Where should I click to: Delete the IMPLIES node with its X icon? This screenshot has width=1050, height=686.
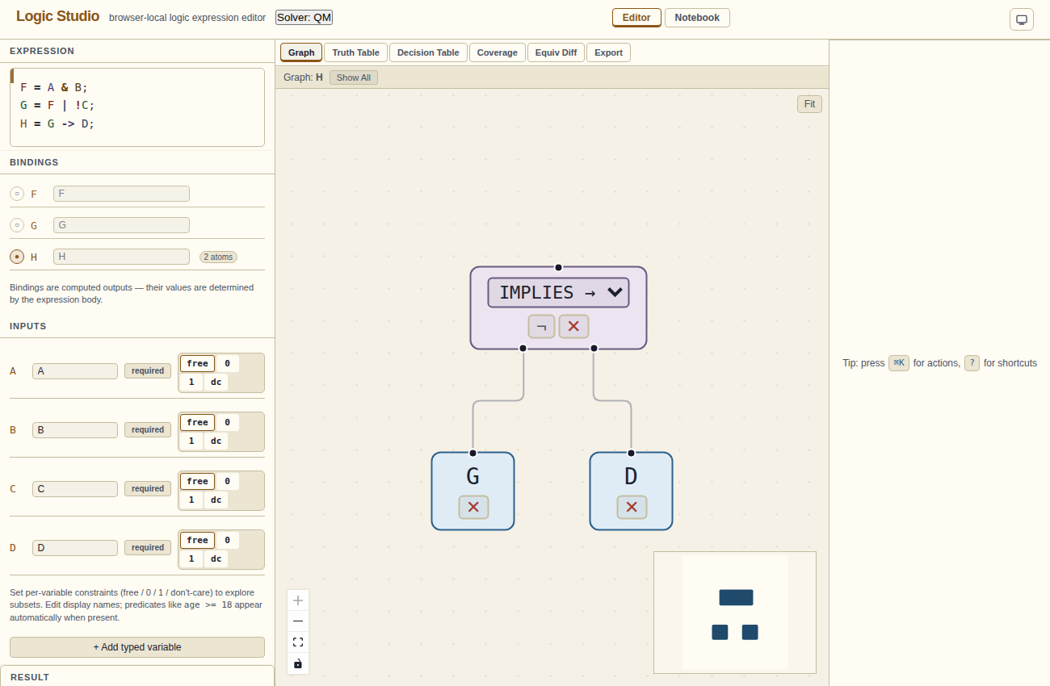(x=573, y=326)
